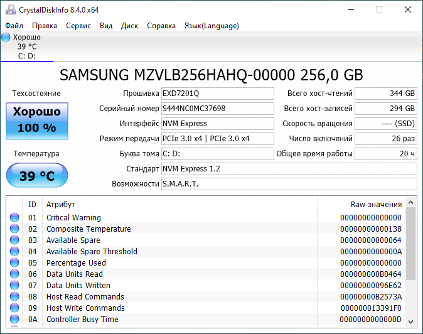Image resolution: width=423 pixels, height=334 pixels.
Task: Click the attribute list scroll down arrow
Action: pos(411,321)
